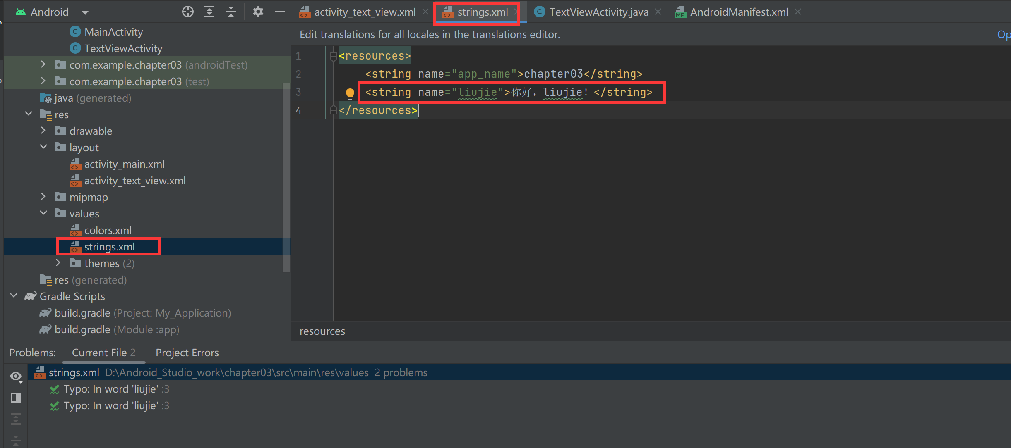
Task: Click the MainActivity class C icon
Action: point(75,32)
